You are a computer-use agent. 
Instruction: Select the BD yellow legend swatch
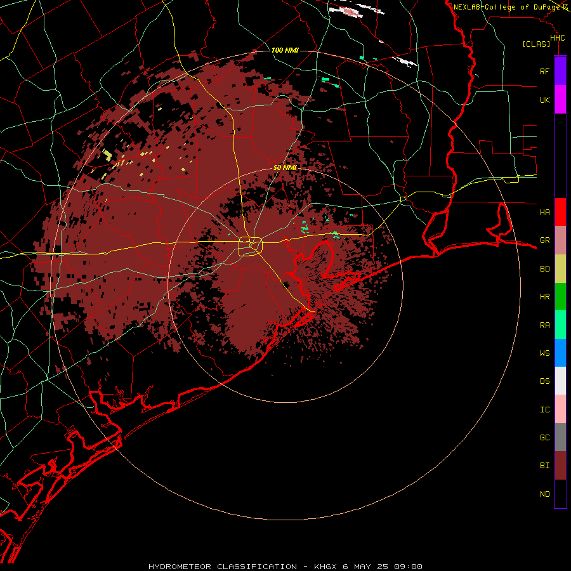tap(560, 269)
